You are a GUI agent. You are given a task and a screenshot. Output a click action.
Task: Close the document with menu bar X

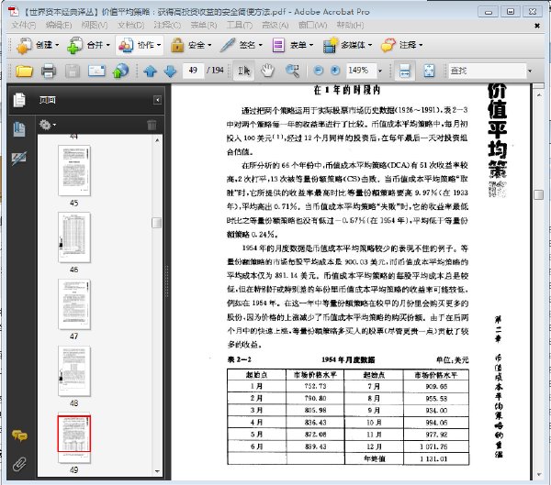point(537,26)
